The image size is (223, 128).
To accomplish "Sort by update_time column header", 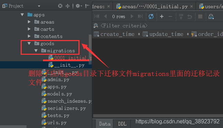I will pyautogui.click(x=166, y=34).
